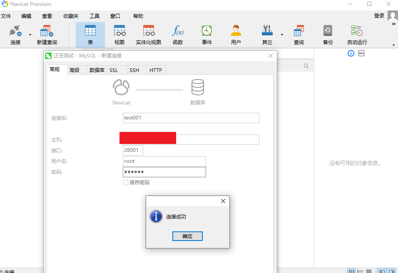The height and width of the screenshot is (273, 398).
Task: Click the user avatar icon
Action: tap(393, 16)
